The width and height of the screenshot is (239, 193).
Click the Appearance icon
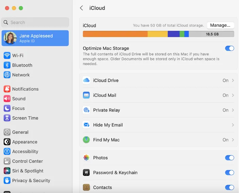[x=7, y=142]
